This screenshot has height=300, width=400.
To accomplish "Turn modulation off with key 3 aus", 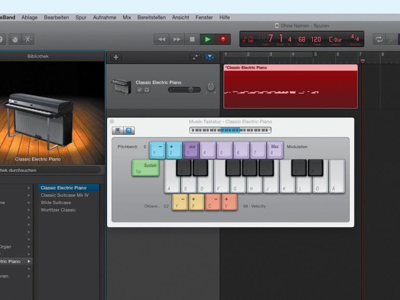I will pos(191,150).
